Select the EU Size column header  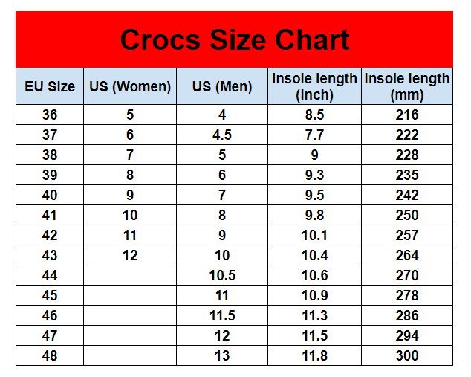tap(50, 86)
